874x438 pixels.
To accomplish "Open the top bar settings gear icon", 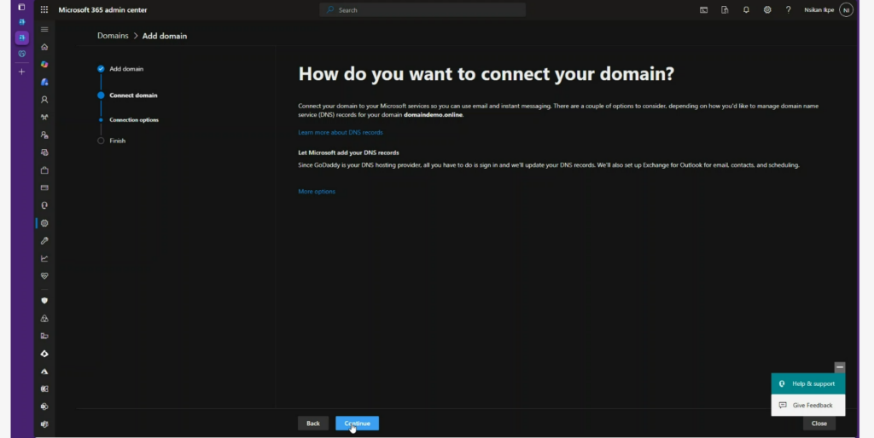I will pos(767,10).
